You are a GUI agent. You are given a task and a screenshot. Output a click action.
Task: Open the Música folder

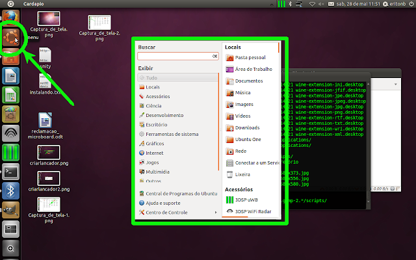coord(251,92)
